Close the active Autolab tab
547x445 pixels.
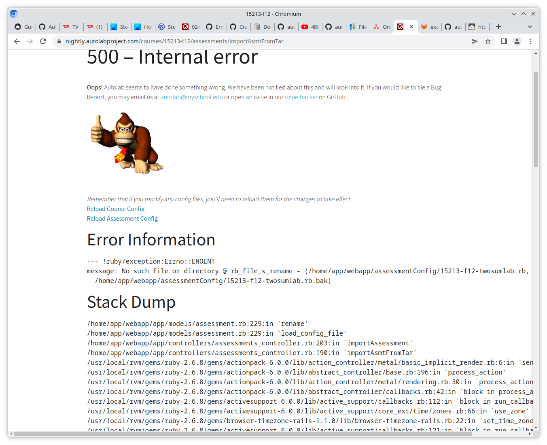coord(411,27)
